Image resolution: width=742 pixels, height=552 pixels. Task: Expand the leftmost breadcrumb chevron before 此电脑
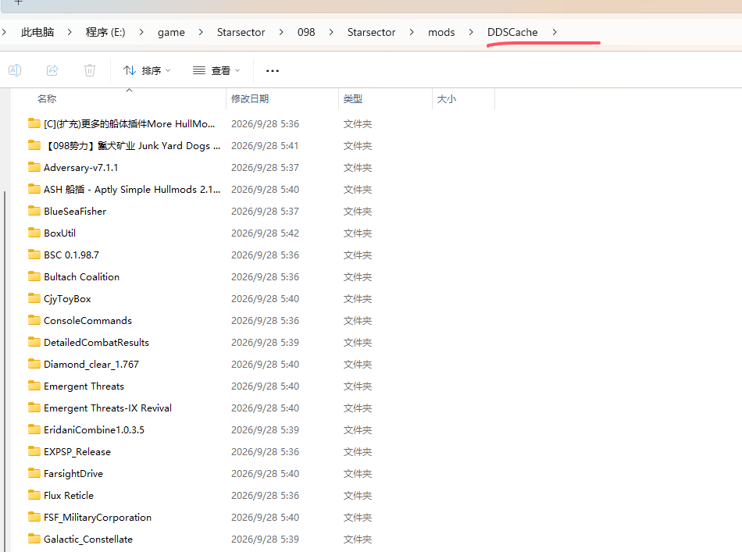[x=4, y=32]
